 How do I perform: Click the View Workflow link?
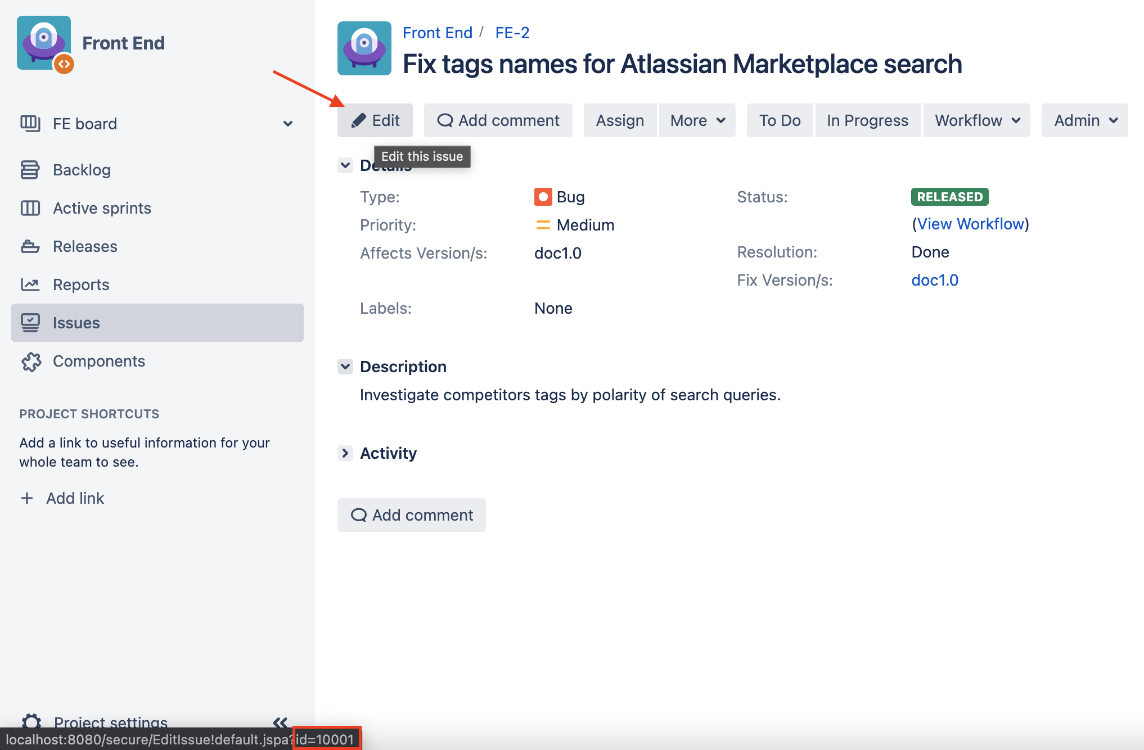click(970, 224)
